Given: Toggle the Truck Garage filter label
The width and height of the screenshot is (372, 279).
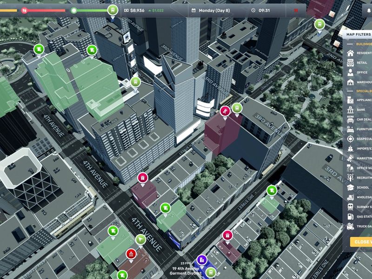Looking at the screenshot, I should (x=364, y=226).
